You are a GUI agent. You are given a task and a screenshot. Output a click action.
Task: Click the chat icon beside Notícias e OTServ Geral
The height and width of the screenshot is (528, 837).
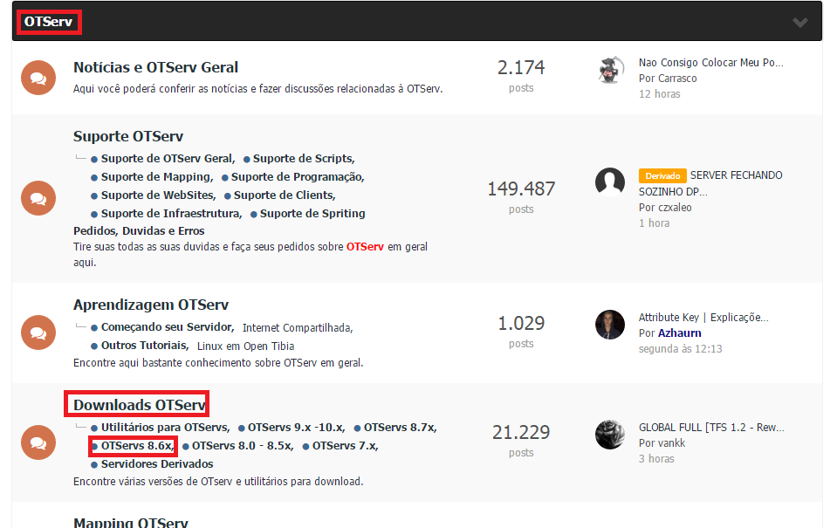point(38,78)
